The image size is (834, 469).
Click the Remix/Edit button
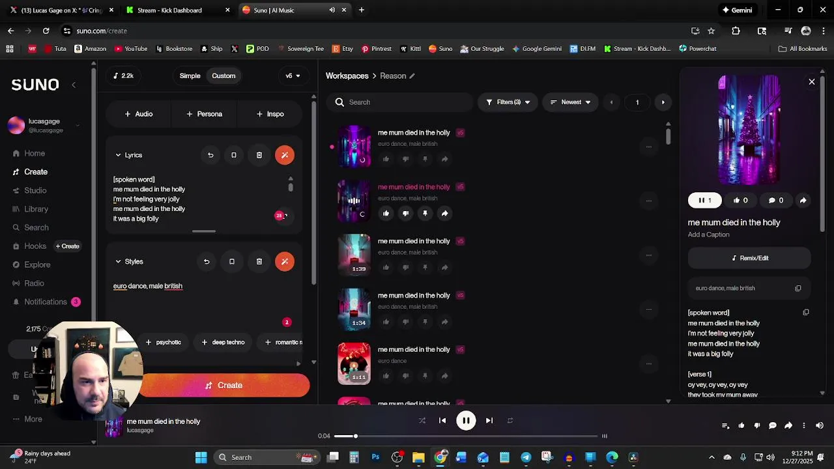click(x=749, y=258)
